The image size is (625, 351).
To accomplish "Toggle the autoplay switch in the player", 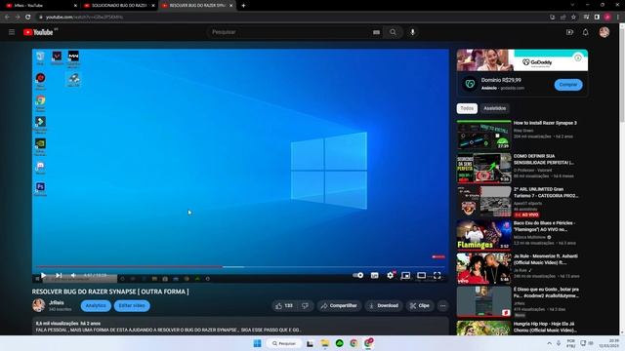I will click(x=358, y=275).
